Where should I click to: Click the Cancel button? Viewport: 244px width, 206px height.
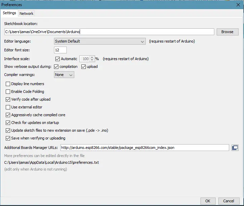[228, 201]
